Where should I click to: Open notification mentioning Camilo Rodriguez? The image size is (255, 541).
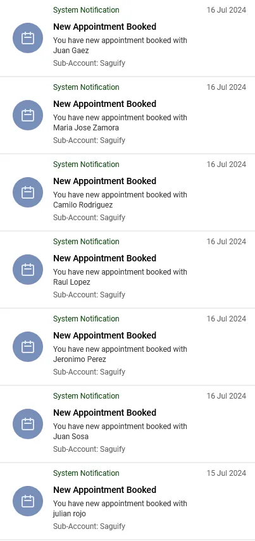click(127, 192)
